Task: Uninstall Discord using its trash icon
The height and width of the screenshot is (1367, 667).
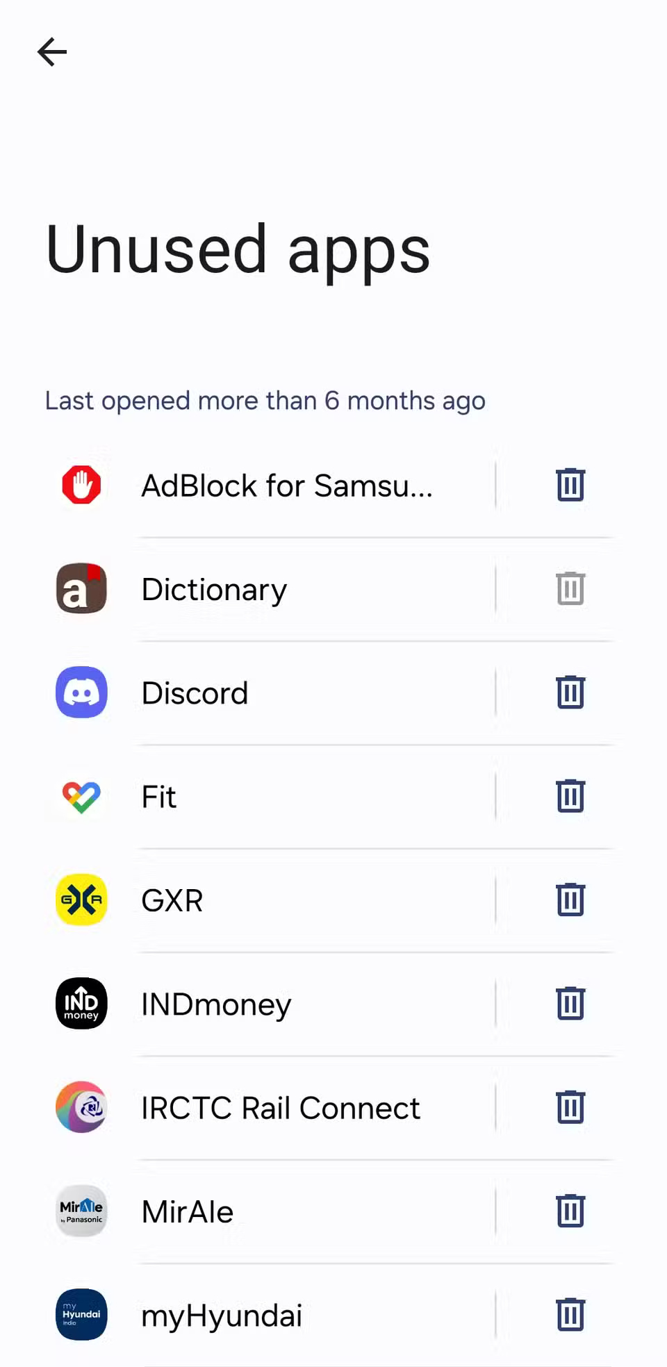Action: (x=570, y=693)
